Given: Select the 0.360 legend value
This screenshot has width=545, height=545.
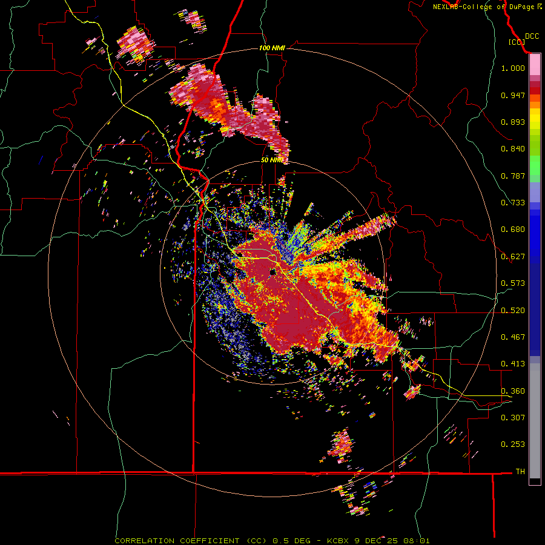Looking at the screenshot, I should pos(513,391).
